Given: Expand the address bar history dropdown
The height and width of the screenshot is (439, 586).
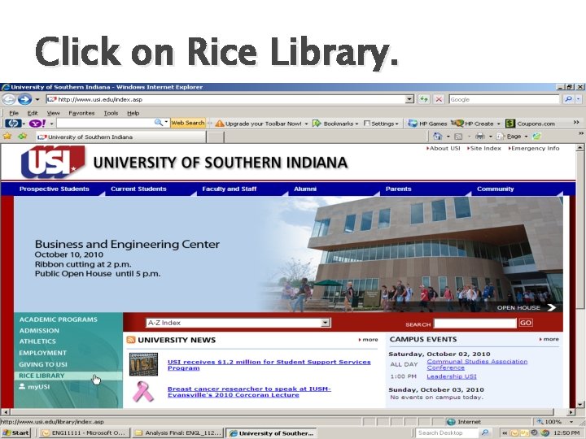Looking at the screenshot, I should (x=410, y=99).
